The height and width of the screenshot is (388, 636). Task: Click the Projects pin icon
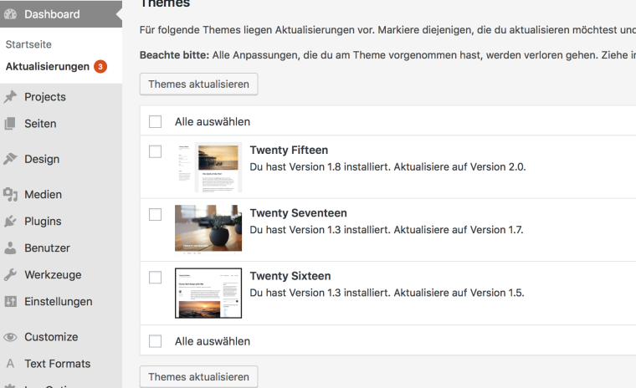click(x=11, y=97)
